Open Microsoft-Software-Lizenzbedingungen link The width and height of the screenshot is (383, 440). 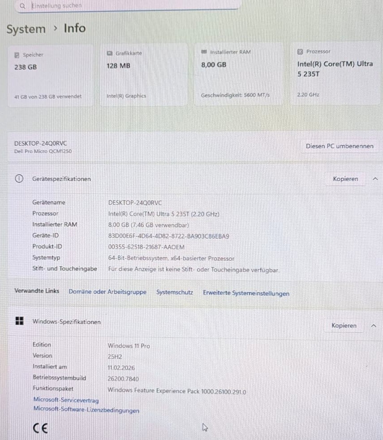pos(86,410)
